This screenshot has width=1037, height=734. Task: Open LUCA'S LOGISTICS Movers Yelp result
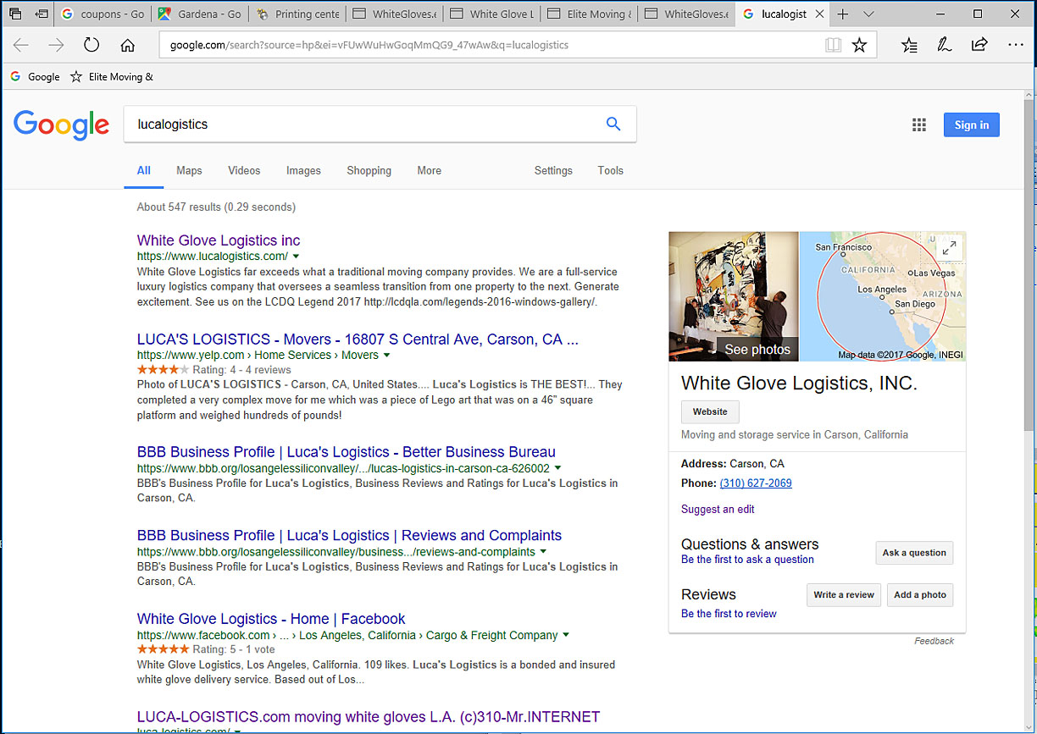pos(358,339)
